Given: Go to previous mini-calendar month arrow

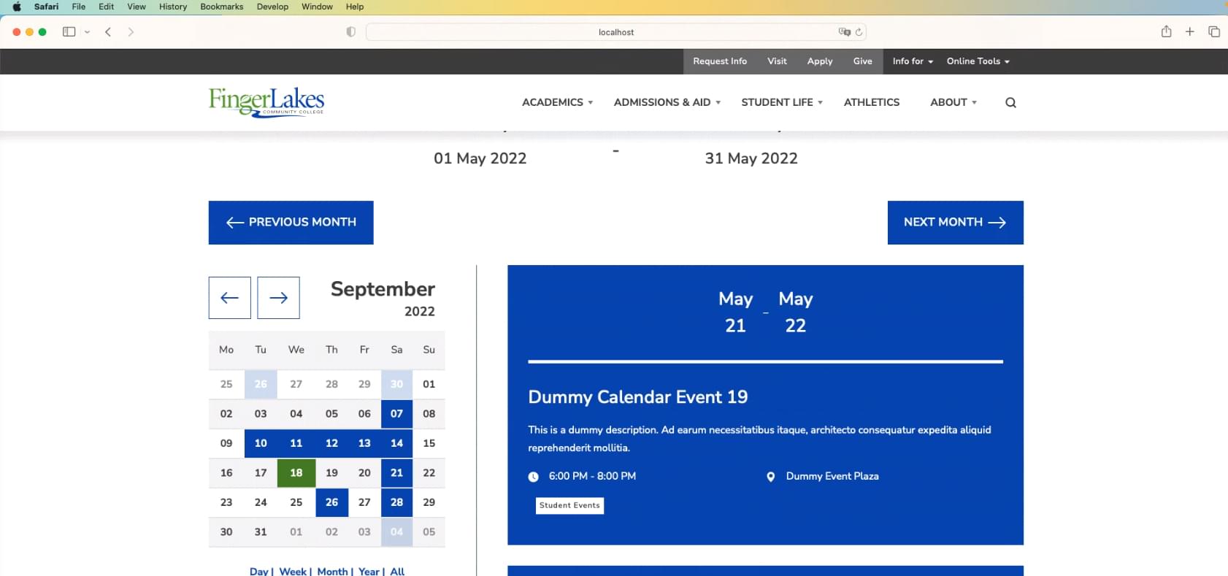Looking at the screenshot, I should click(x=230, y=298).
